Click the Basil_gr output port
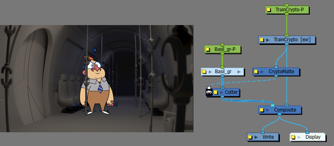This screenshot has height=146, width=334. coord(222,76)
